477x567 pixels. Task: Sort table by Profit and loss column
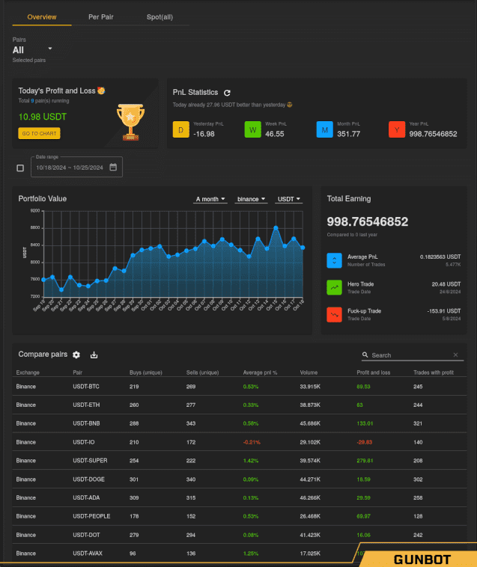pos(373,372)
